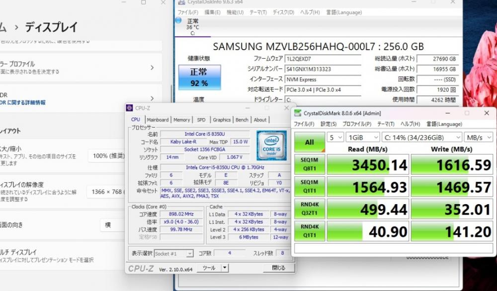
Task: Click the Intel Core i5 logo badge
Action: pos(271,145)
